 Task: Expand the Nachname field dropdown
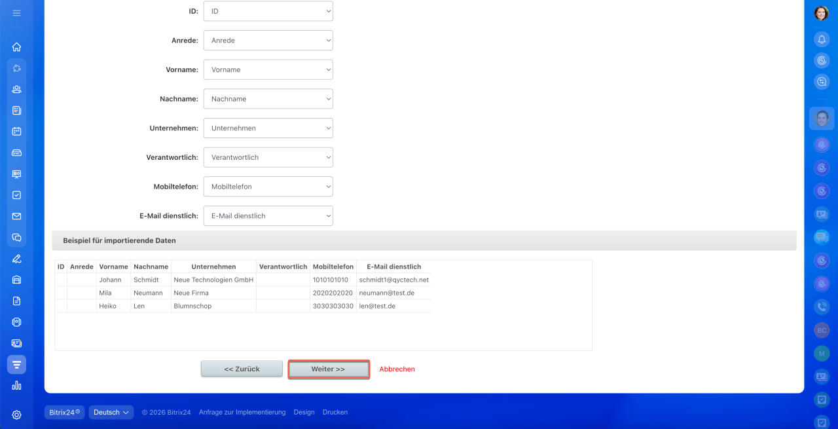pyautogui.click(x=268, y=99)
